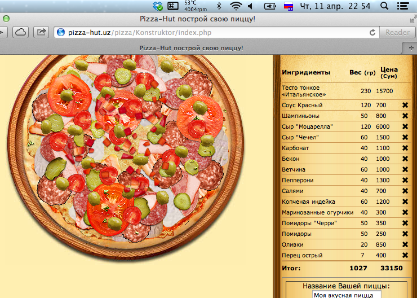Delete the Пепперони ingredient
This screenshot has height=298, width=417.
tap(405, 180)
